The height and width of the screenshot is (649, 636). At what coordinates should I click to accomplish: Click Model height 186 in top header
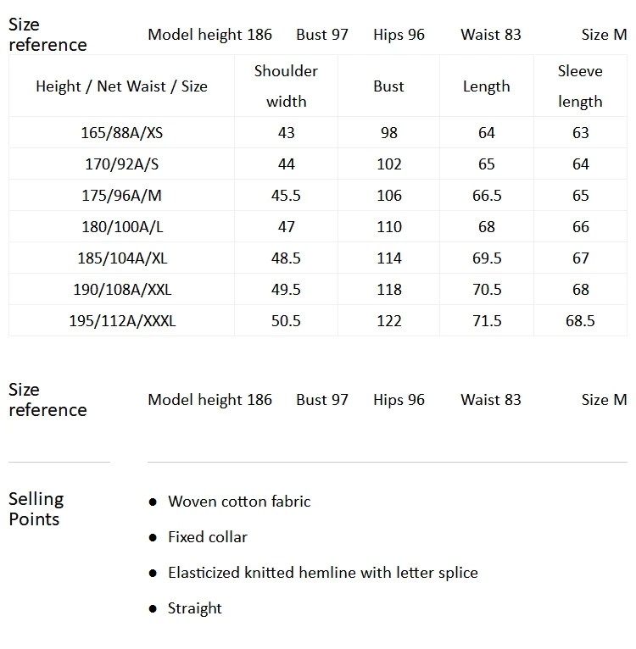click(209, 35)
